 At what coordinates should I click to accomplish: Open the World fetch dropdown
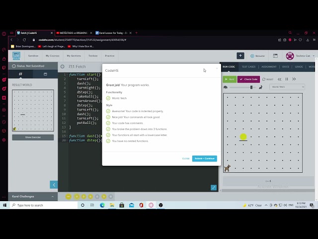[x=287, y=87]
